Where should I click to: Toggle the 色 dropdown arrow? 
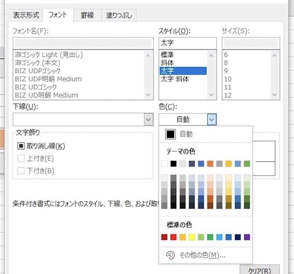[212, 119]
